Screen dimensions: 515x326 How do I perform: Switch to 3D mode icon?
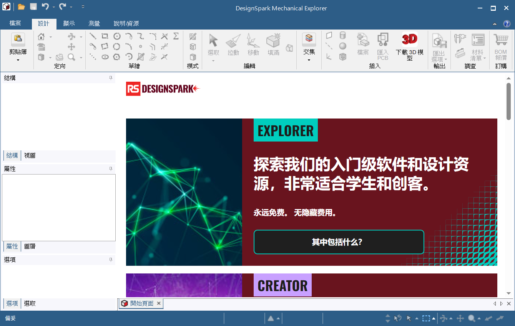point(193,57)
